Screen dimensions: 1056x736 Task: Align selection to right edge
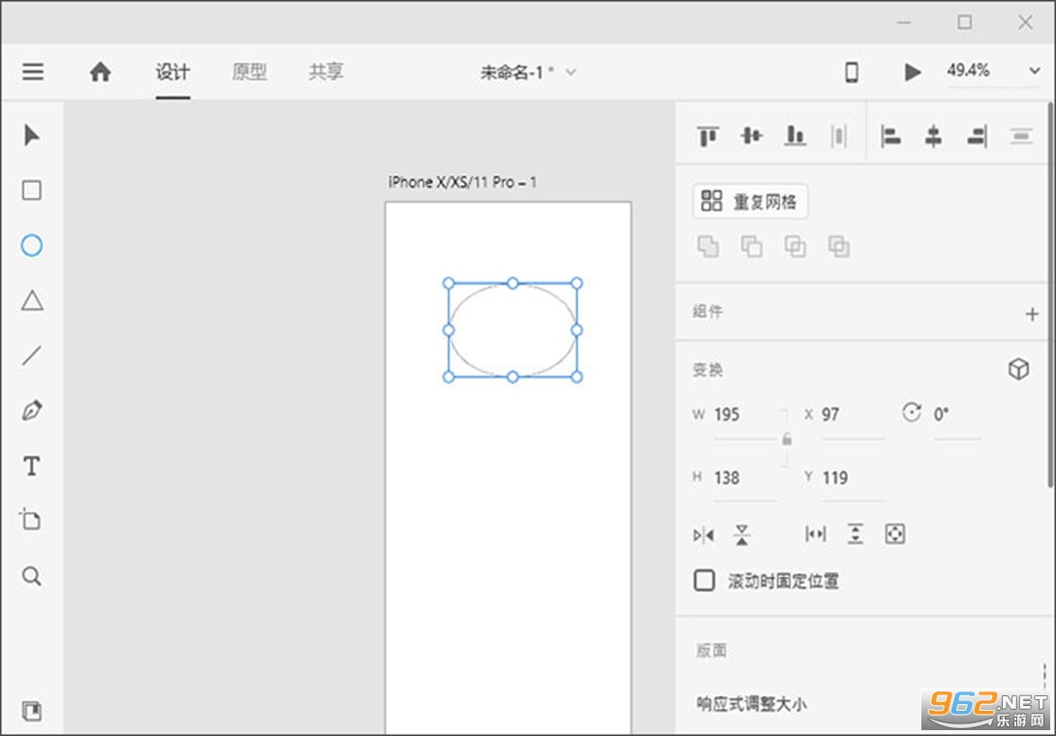pyautogui.click(x=978, y=137)
